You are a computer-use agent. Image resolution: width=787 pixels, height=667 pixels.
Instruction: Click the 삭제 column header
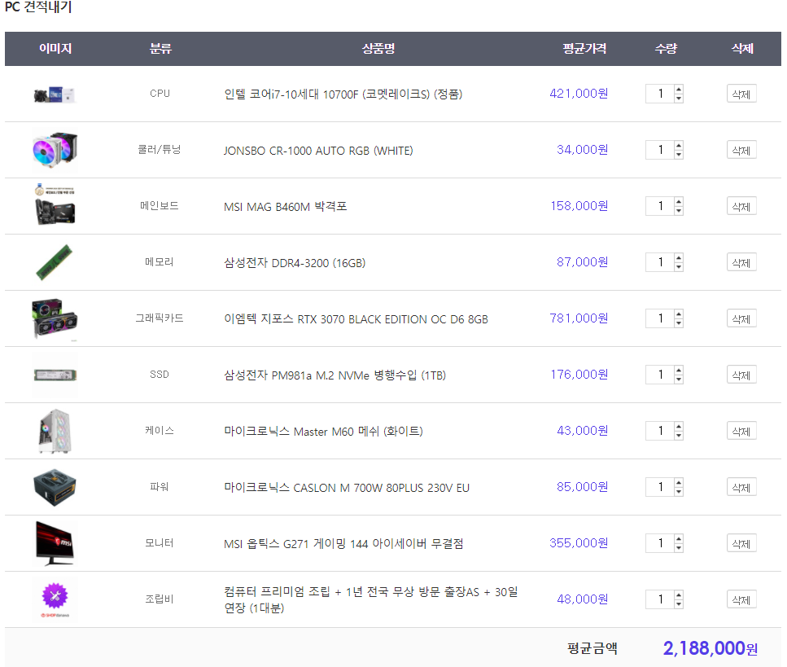click(742, 49)
